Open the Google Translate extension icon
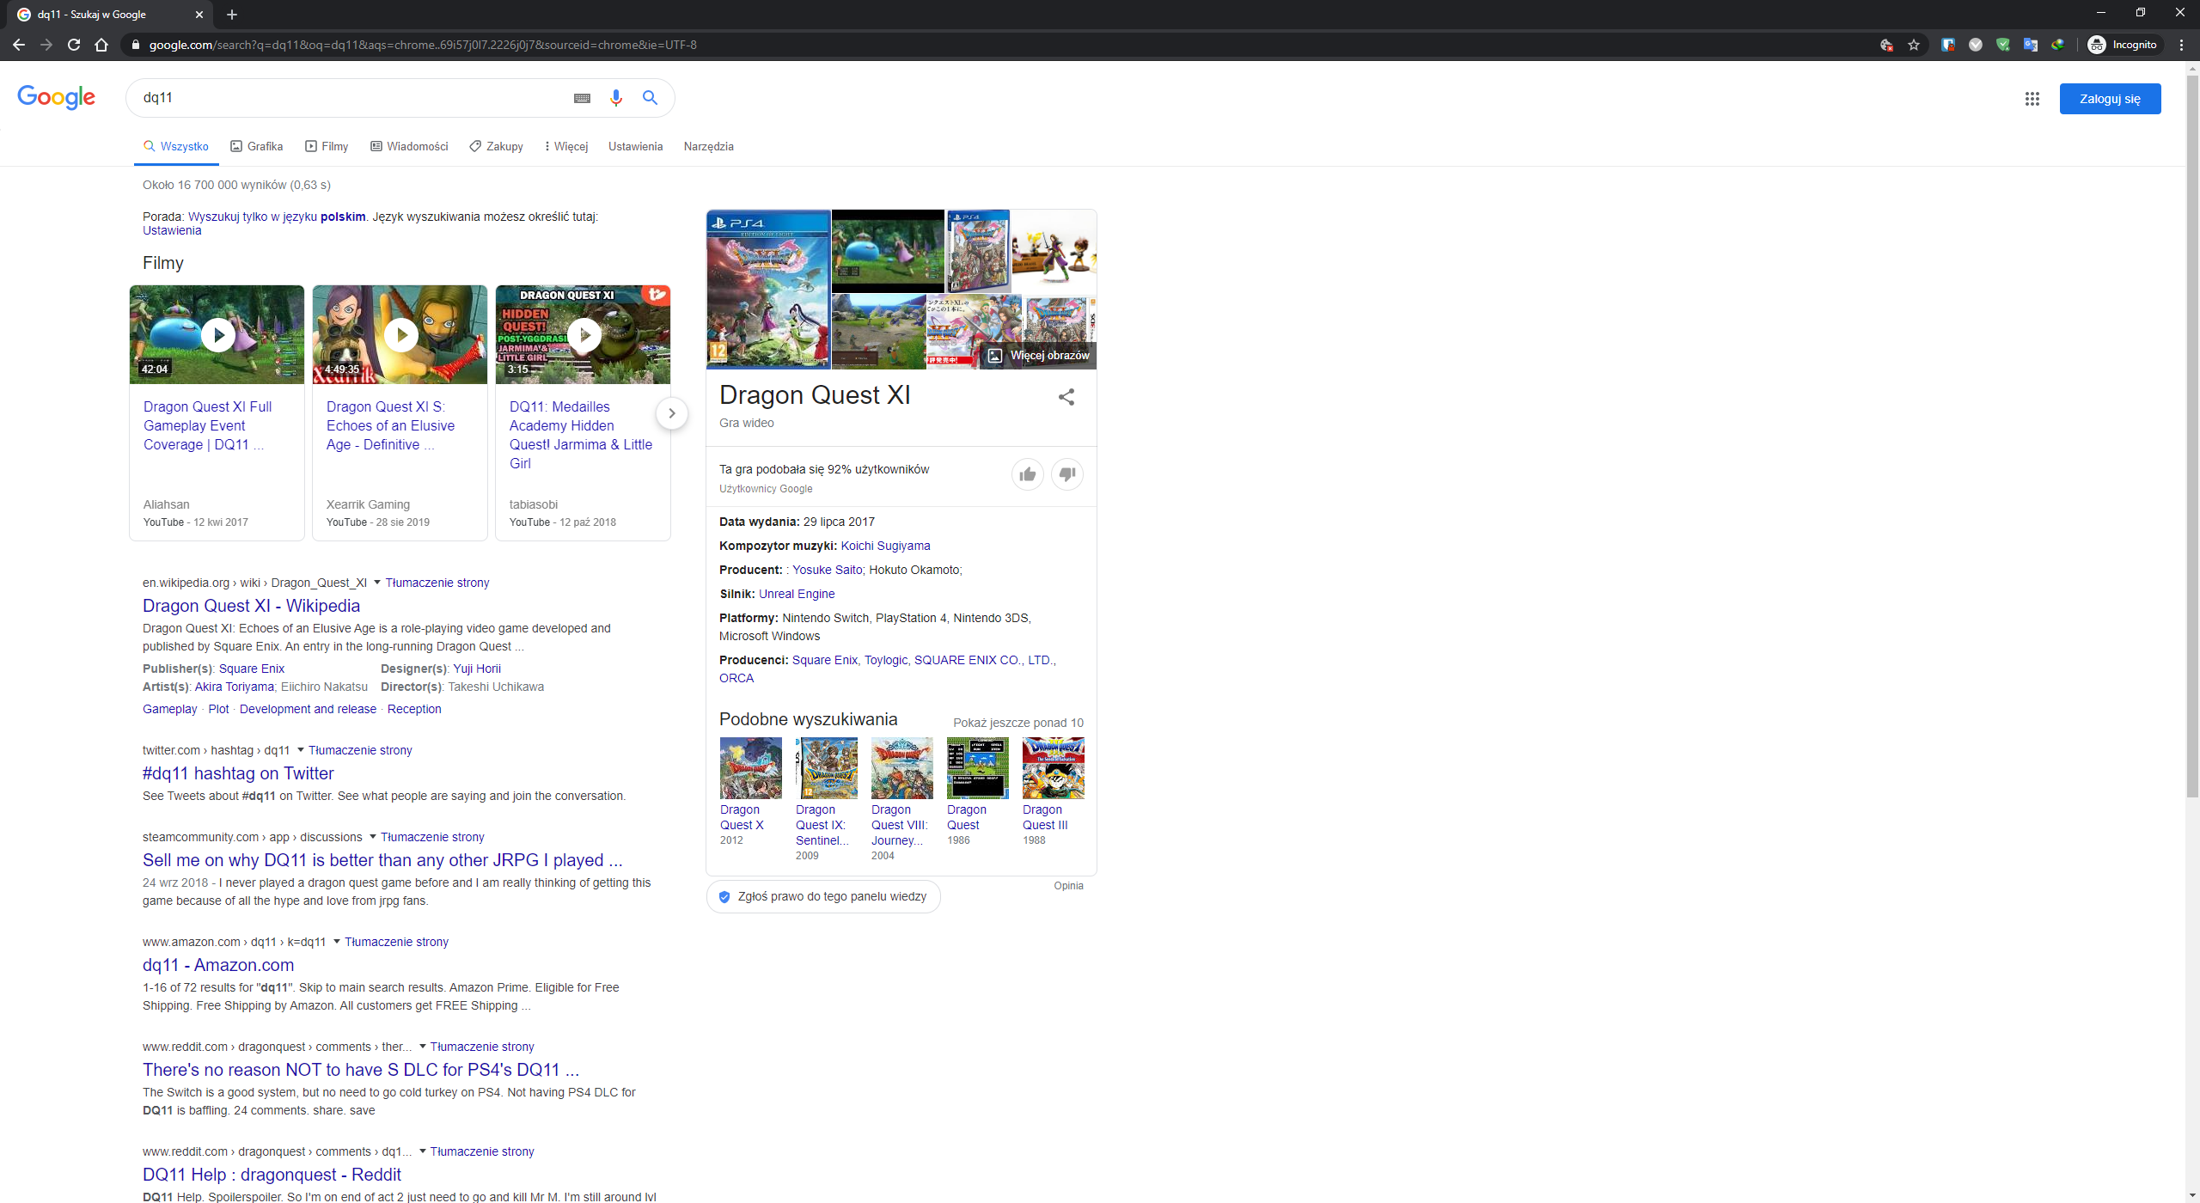This screenshot has height=1203, width=2200. [2031, 45]
